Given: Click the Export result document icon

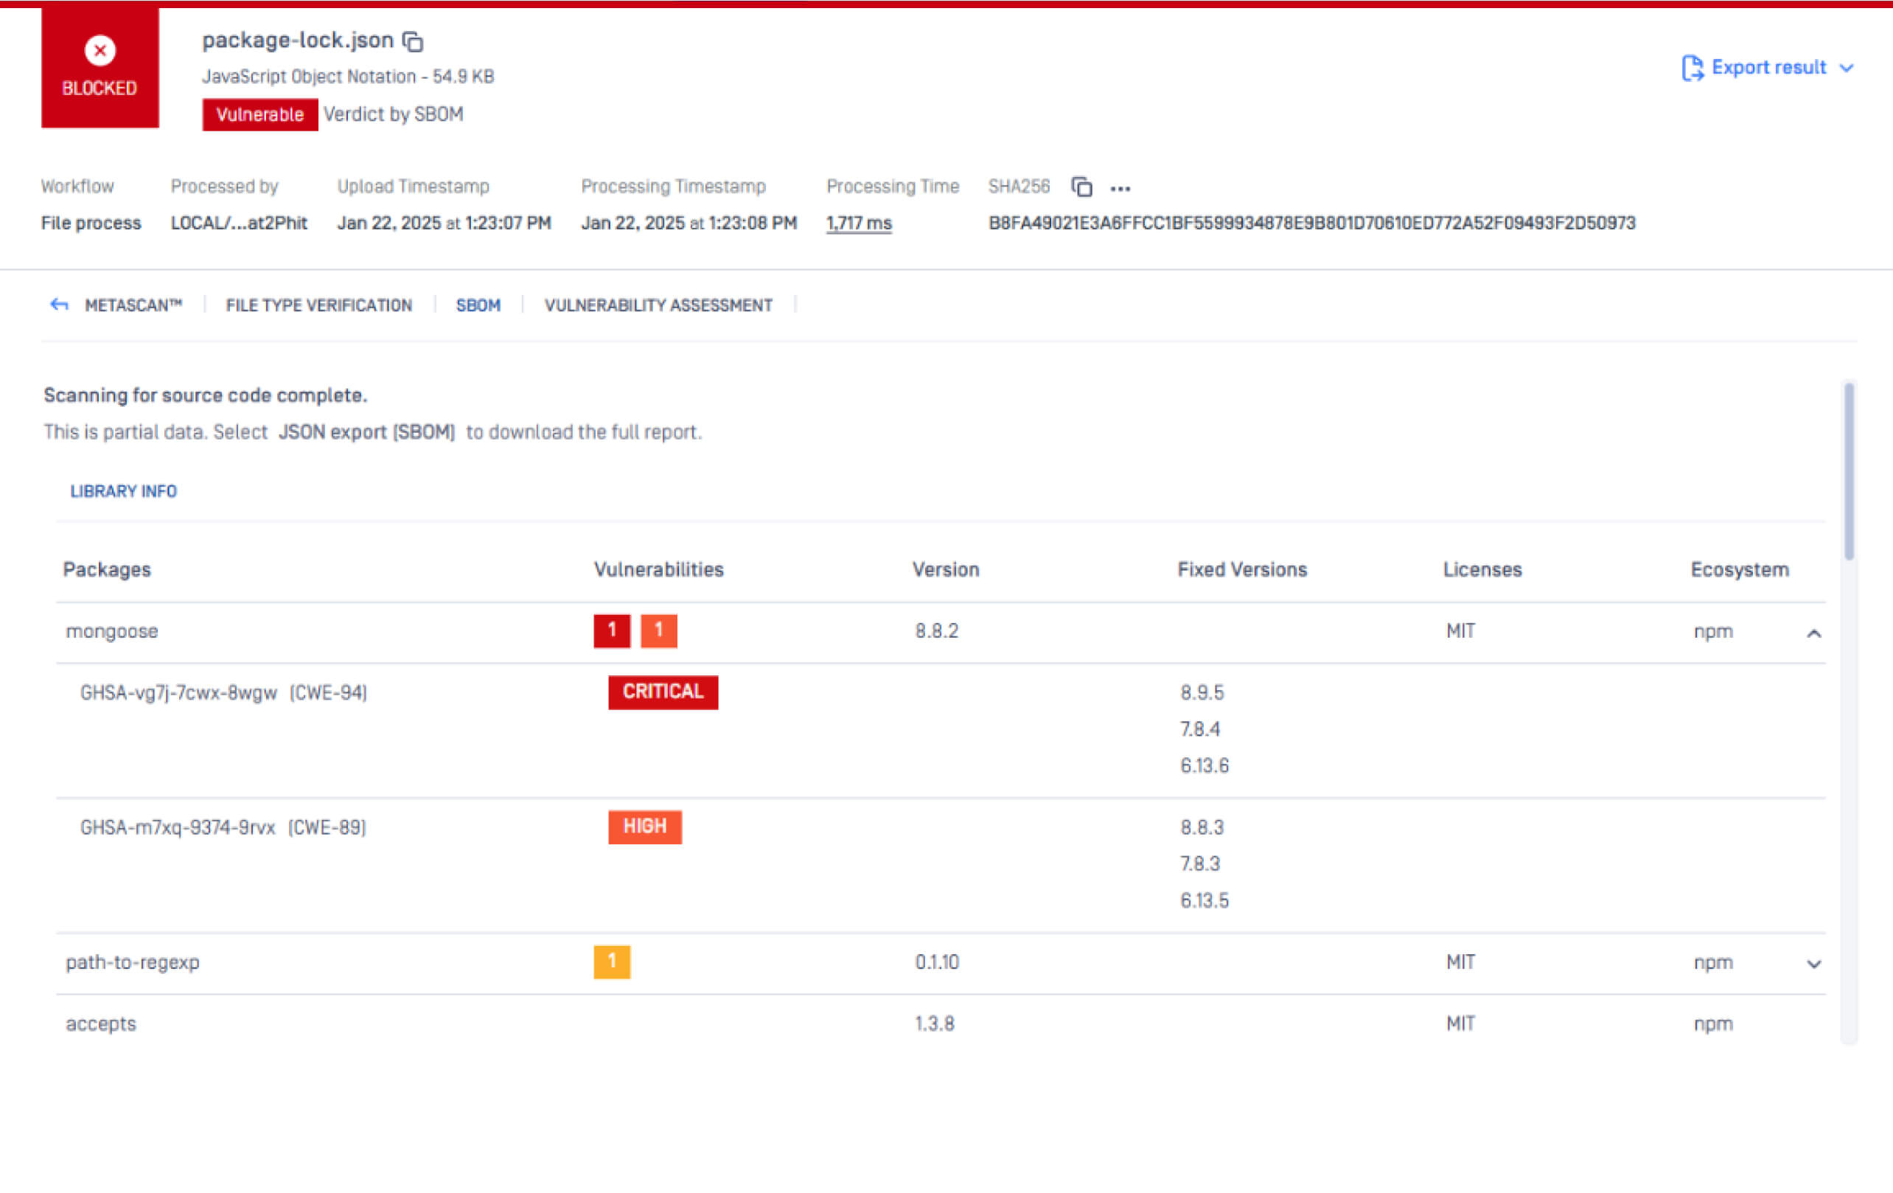Looking at the screenshot, I should point(1692,69).
